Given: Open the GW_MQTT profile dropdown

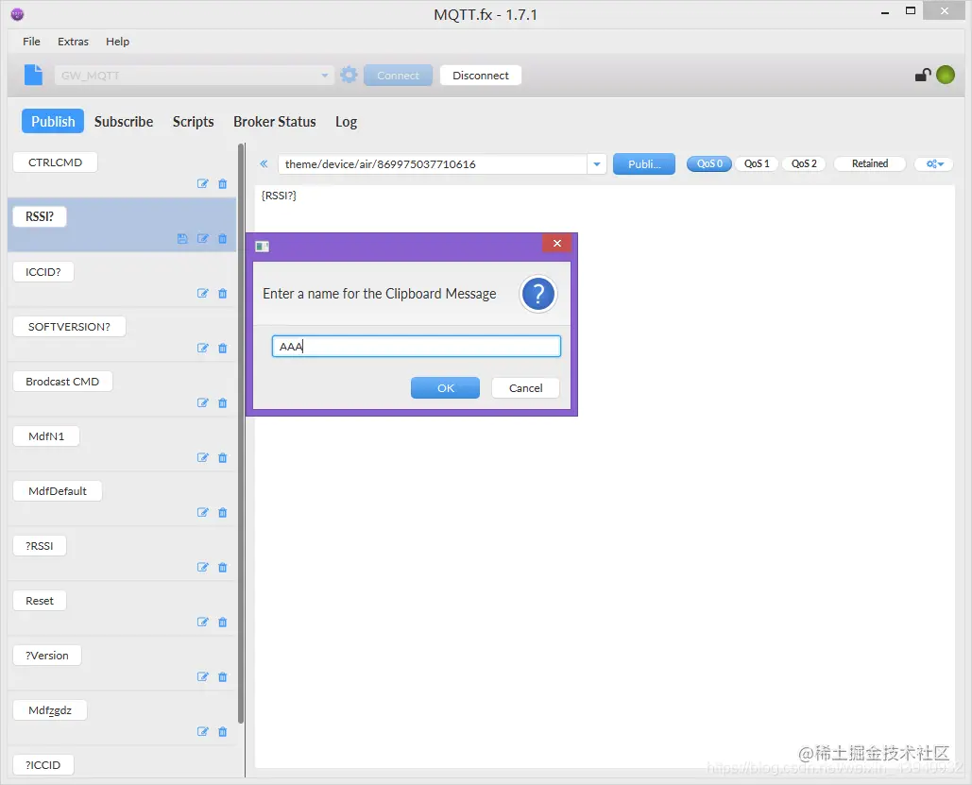Looking at the screenshot, I should [x=195, y=75].
